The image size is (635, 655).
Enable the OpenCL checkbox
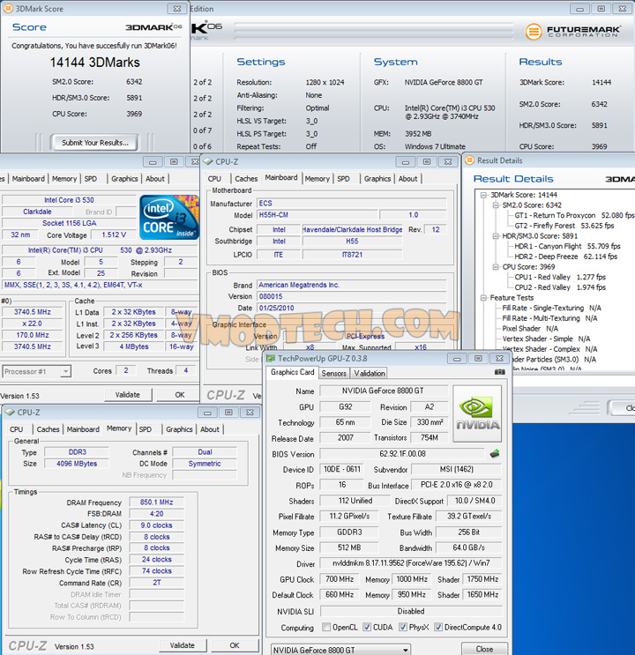coord(326,627)
